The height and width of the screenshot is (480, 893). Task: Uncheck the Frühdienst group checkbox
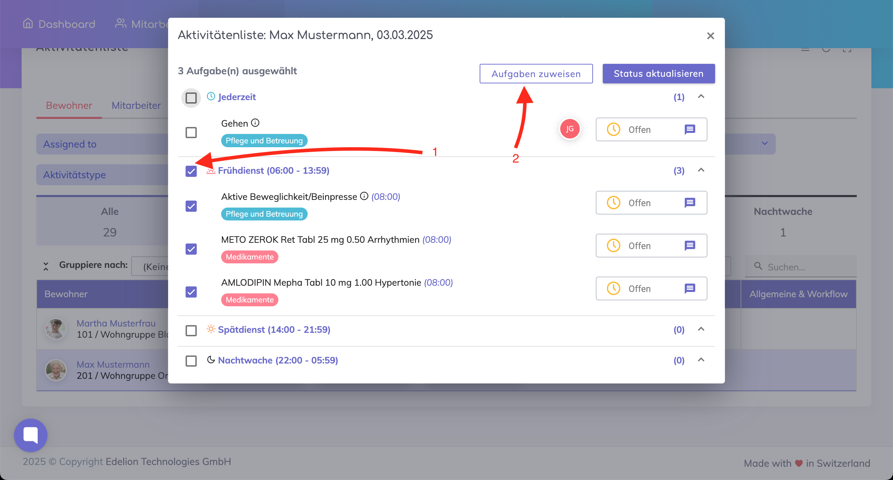point(191,171)
